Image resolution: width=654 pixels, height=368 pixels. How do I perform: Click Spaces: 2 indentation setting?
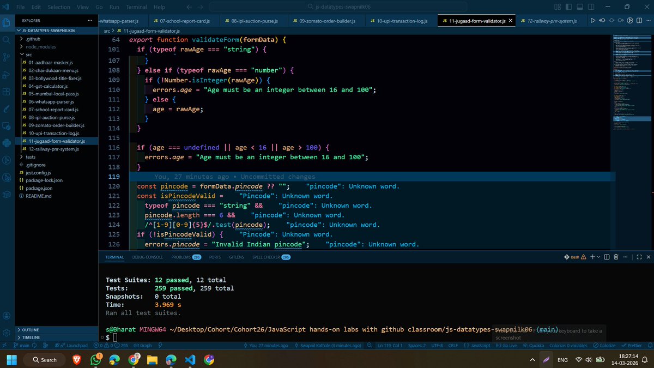coord(416,346)
